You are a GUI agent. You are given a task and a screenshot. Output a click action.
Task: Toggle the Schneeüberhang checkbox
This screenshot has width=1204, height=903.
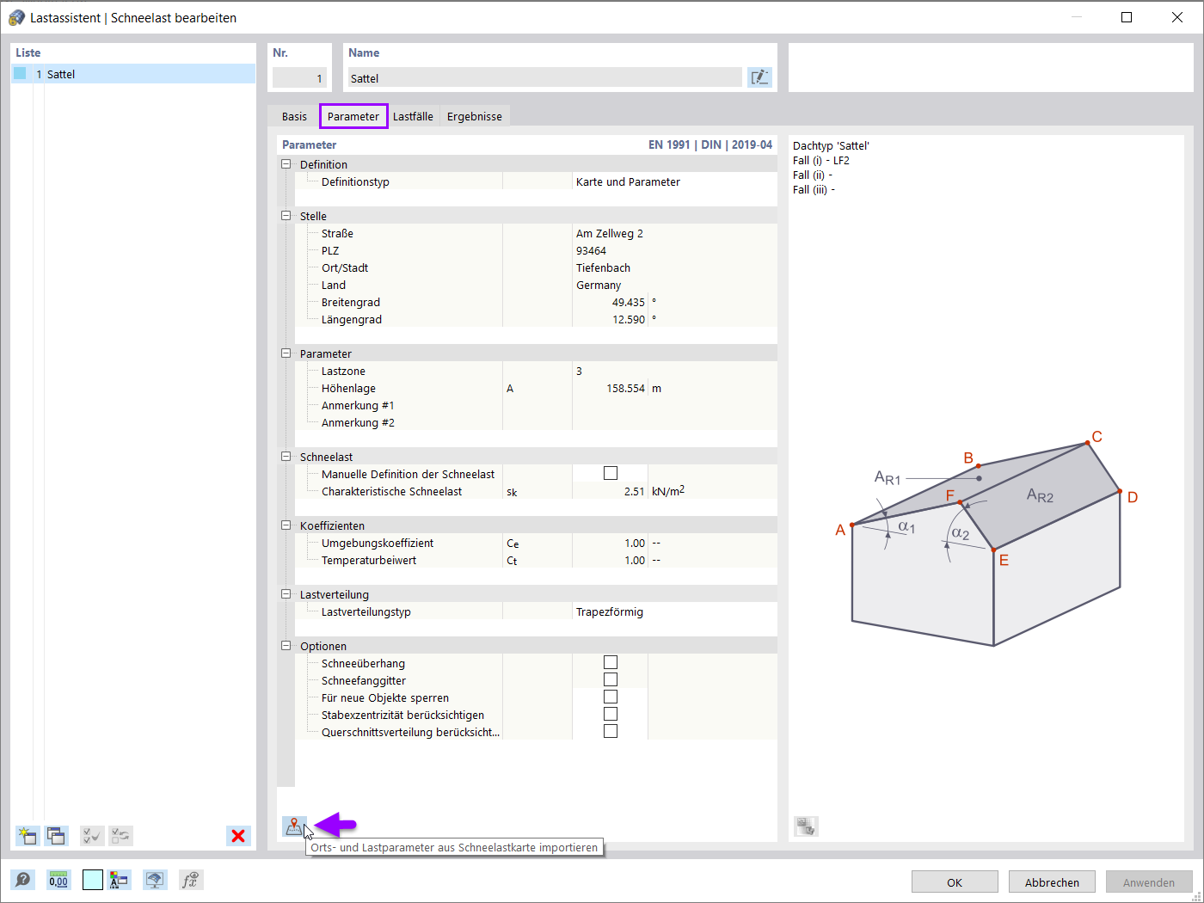point(611,662)
